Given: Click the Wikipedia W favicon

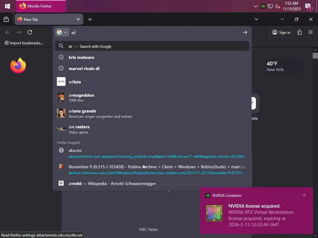Looking at the screenshot, I should [61, 183].
